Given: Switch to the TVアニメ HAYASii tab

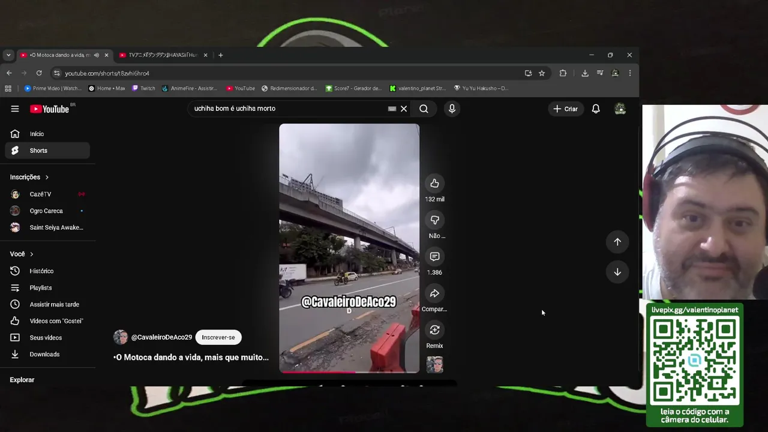Looking at the screenshot, I should (163, 55).
